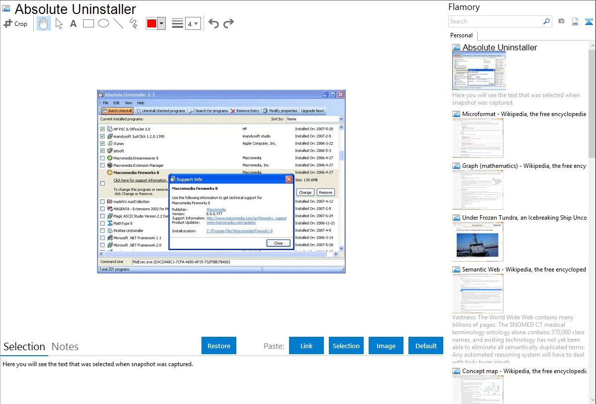
Task: Click the Semantic Web - Wikipedia title
Action: (524, 269)
